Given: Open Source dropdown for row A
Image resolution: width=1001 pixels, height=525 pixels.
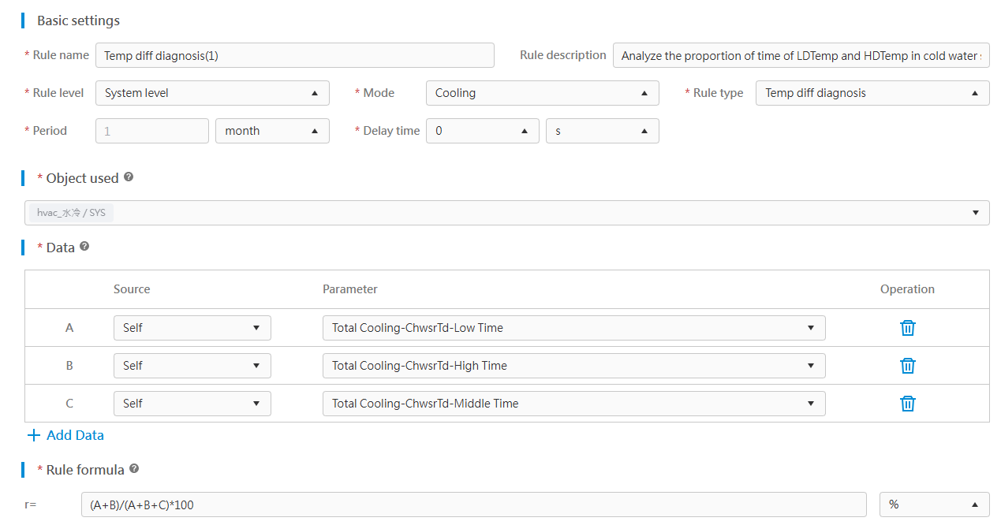Looking at the screenshot, I should coord(192,328).
